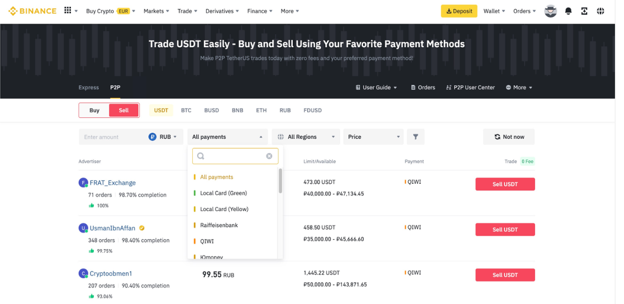Click the Enter amount input field

[x=113, y=137]
